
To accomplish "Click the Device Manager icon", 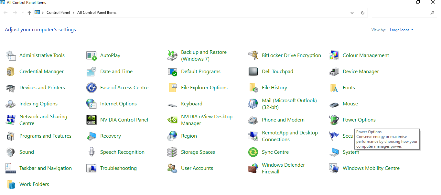I will (x=334, y=72).
